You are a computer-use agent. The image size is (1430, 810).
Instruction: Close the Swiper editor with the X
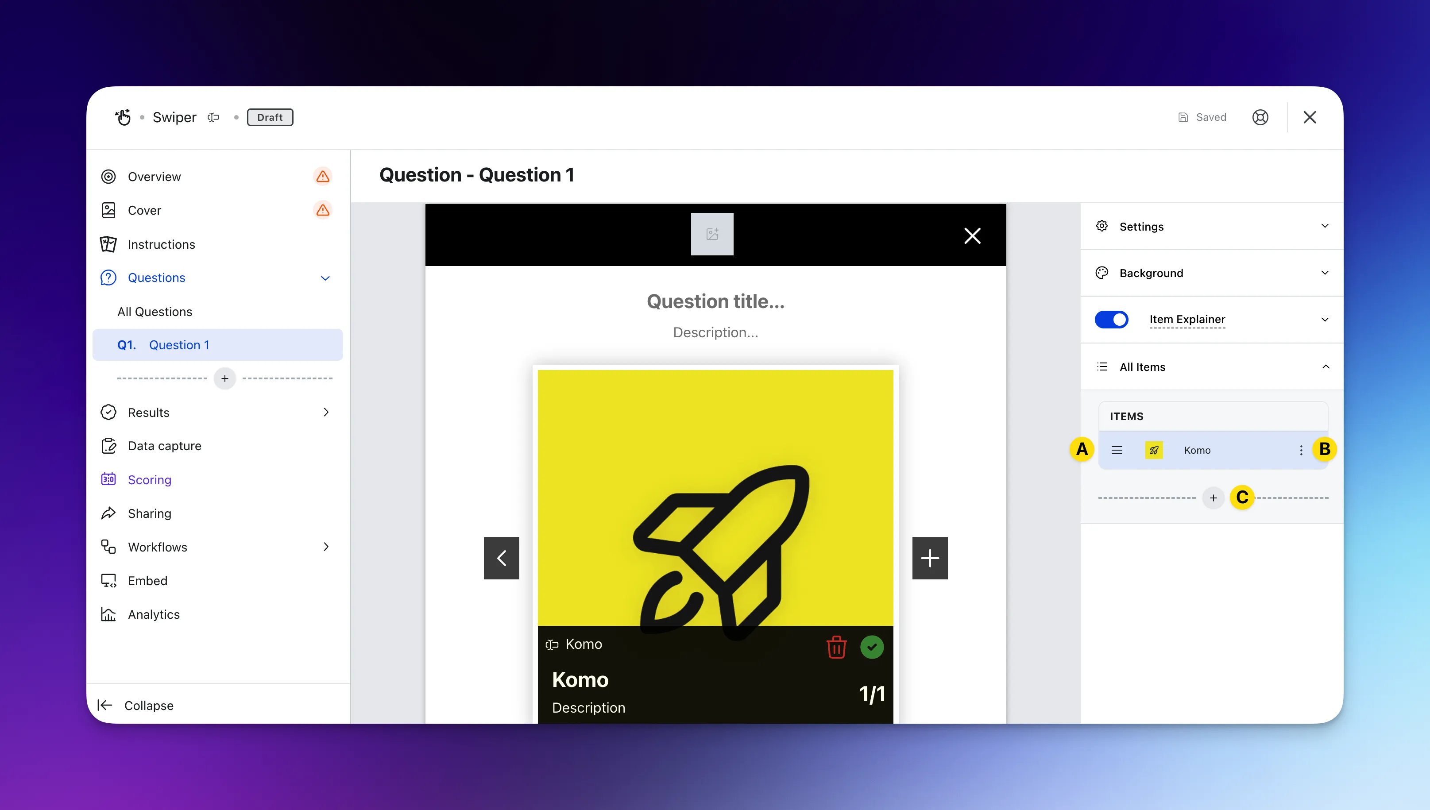pyautogui.click(x=1310, y=117)
